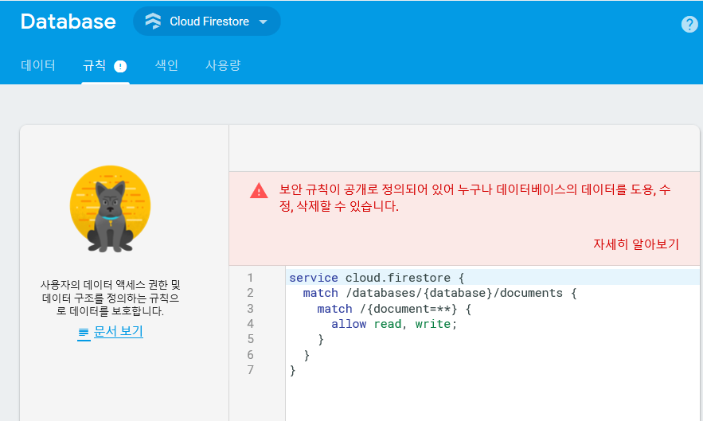Follow the 문서 보기 link

click(119, 331)
